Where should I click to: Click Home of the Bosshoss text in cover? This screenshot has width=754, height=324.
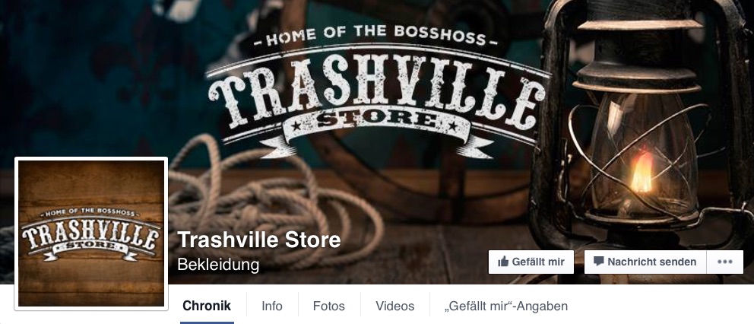[376, 35]
